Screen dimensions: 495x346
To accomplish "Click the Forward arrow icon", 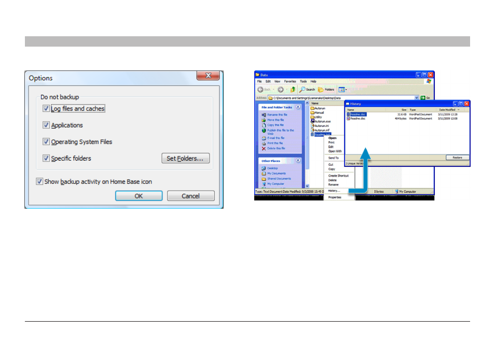I will [x=280, y=90].
